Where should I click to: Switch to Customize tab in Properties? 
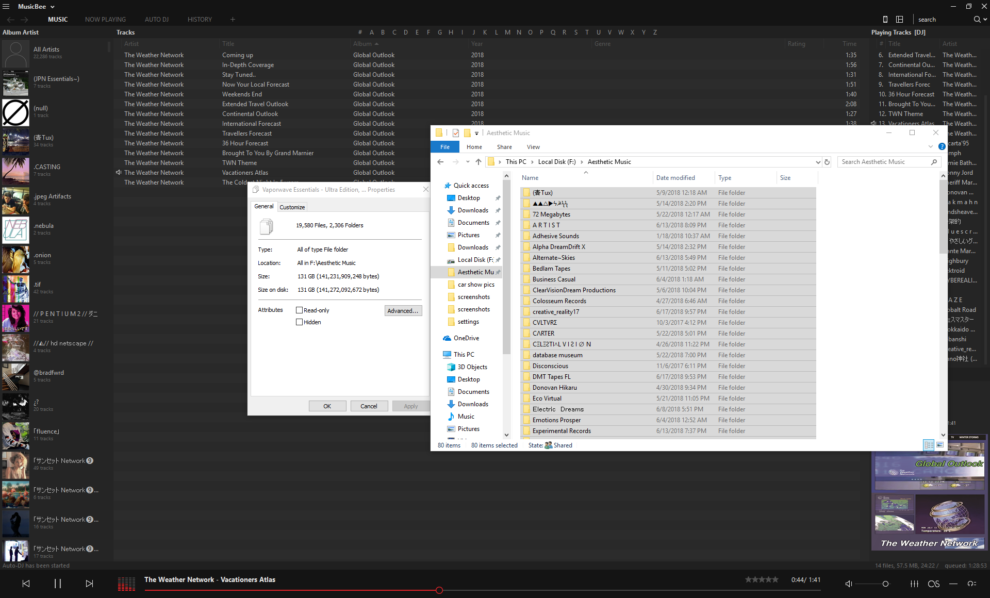[x=292, y=207]
